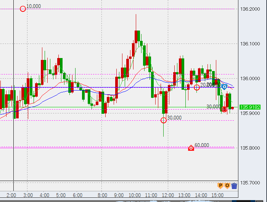Click the 10:00 time axis label
The width and height of the screenshot is (267, 202).
click(135, 195)
